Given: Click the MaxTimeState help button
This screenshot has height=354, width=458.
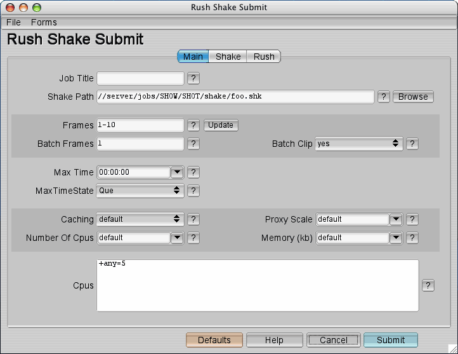Looking at the screenshot, I should 193,191.
